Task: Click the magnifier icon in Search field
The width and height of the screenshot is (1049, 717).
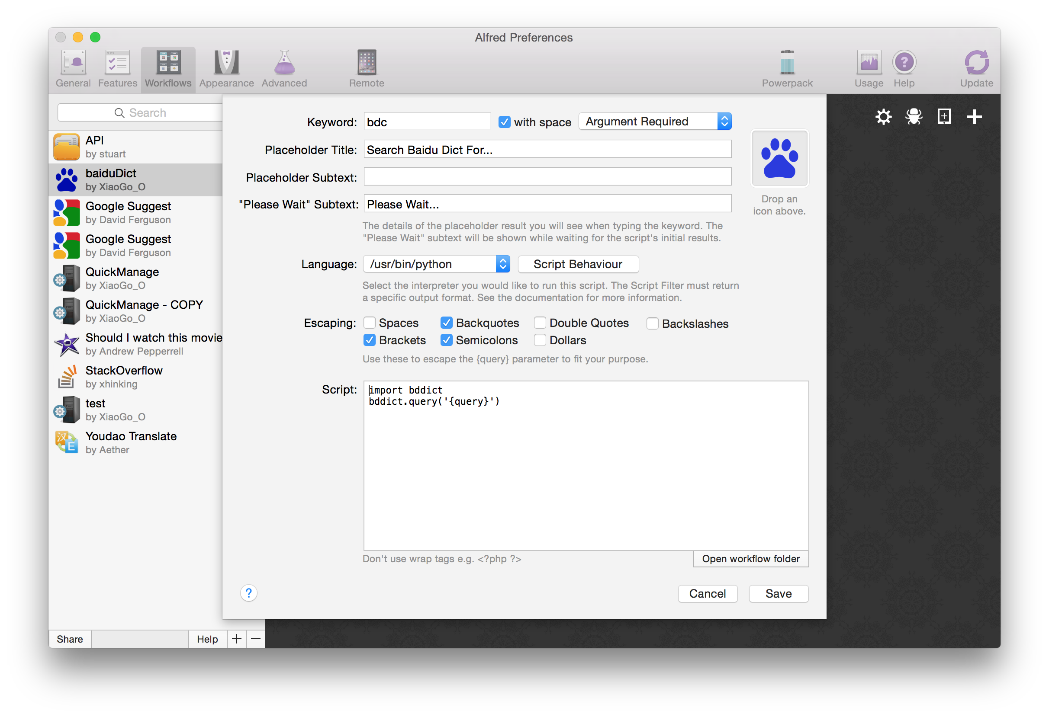Action: (119, 113)
